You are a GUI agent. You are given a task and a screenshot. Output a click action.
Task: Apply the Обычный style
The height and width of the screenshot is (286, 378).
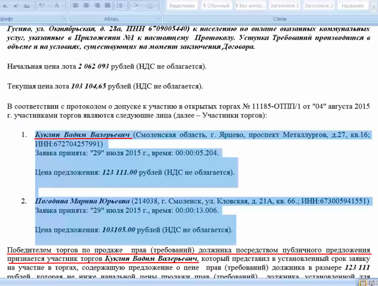[216, 5]
